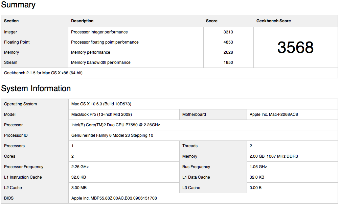The image size is (340, 207).
Task: Click the Geekbench Score column header
Action: coord(273,21)
